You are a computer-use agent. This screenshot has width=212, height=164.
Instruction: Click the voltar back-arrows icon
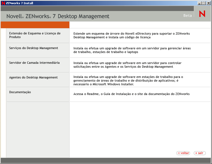pyautogui.click(x=179, y=153)
